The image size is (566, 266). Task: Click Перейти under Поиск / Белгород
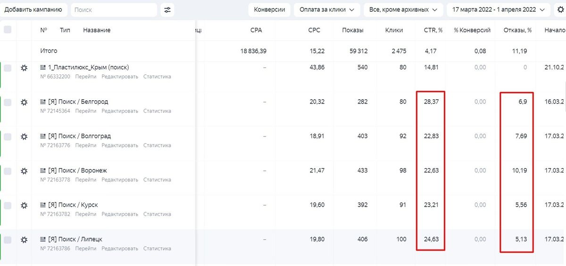tap(85, 111)
